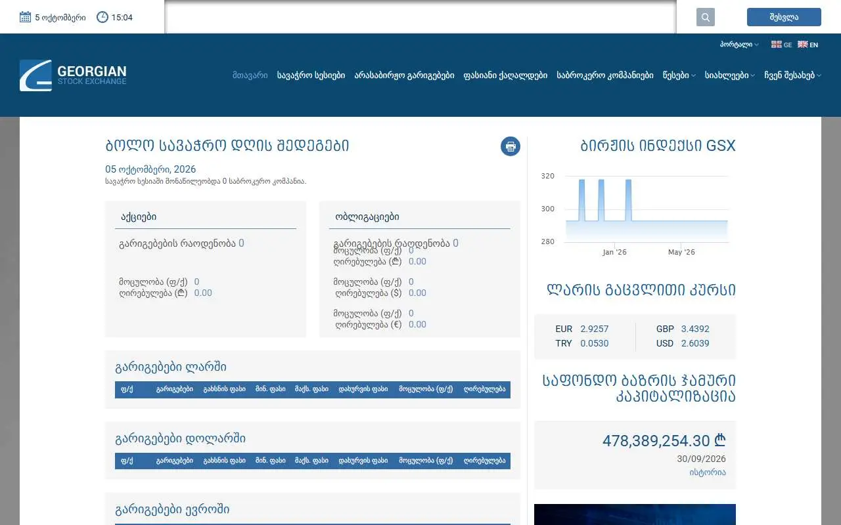Click the აქციები section header
This screenshot has width=841, height=525.
coord(139,217)
